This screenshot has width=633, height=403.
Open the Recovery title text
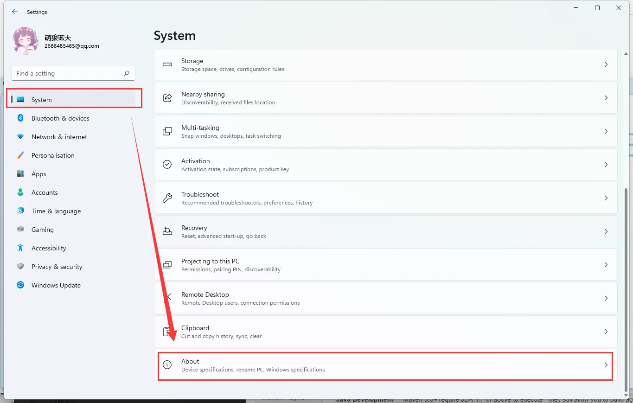[194, 228]
